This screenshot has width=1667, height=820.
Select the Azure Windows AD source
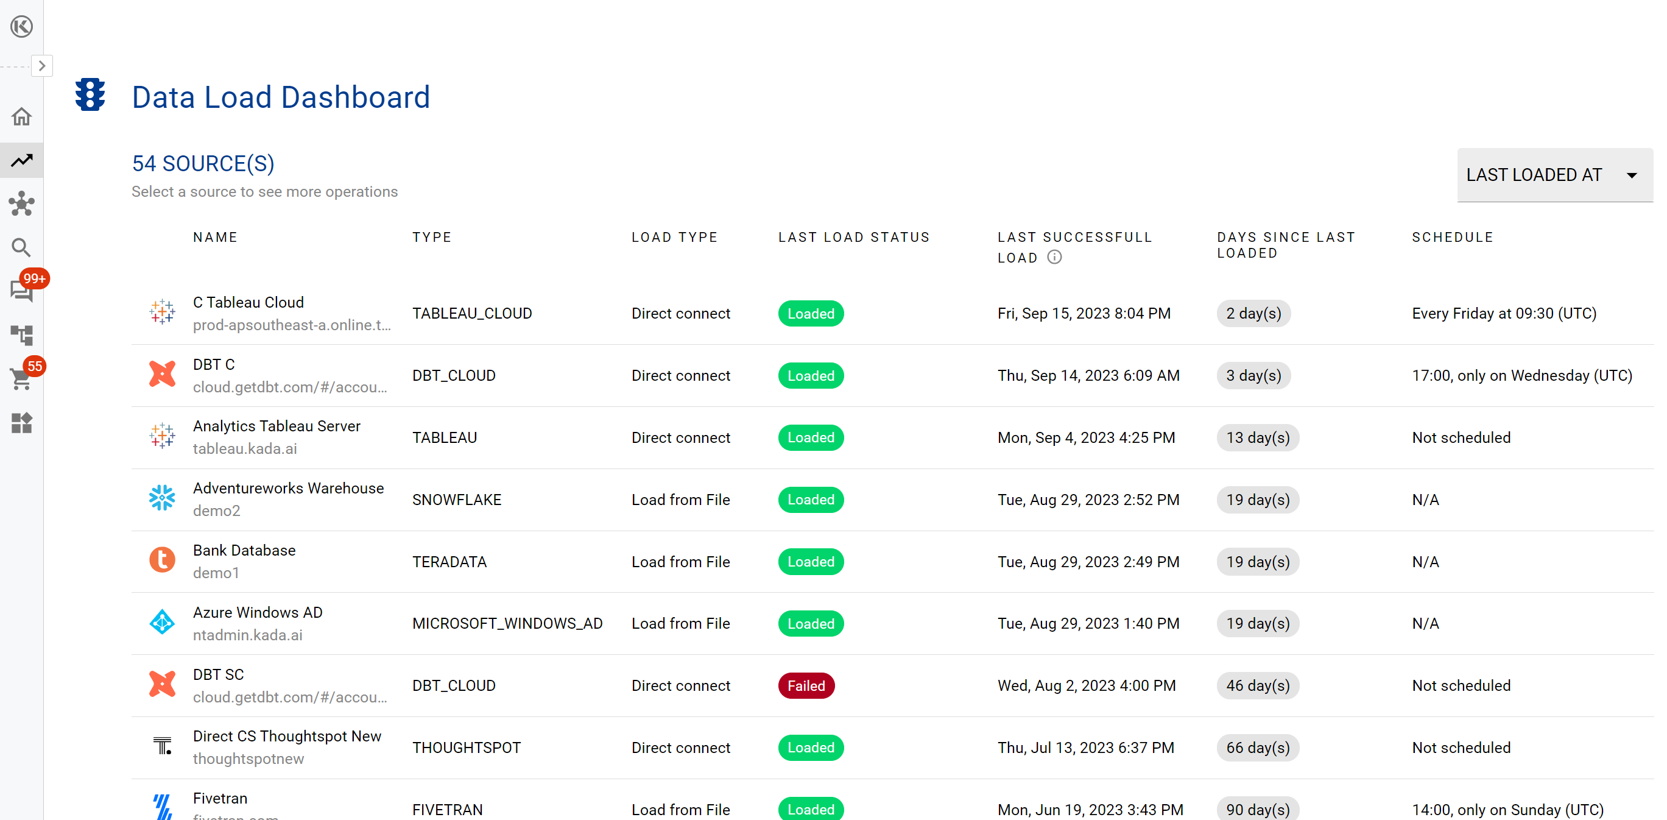point(257,612)
